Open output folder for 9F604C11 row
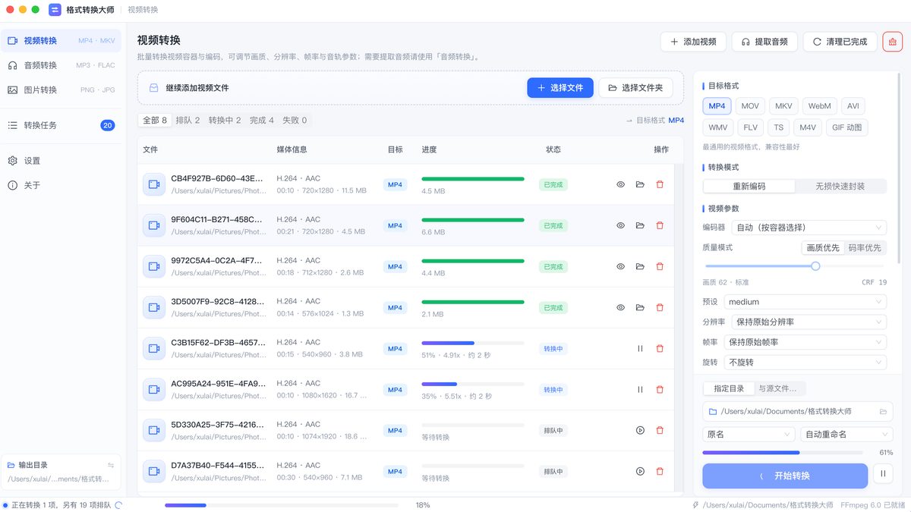 [640, 225]
